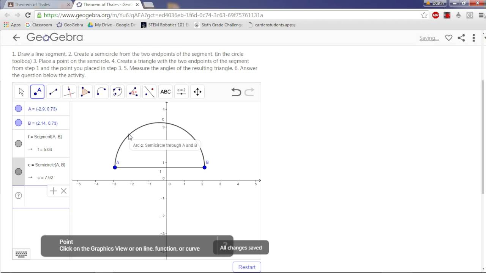This screenshot has width=486, height=273.
Task: Open the My Drive bookmark
Action: tap(112, 25)
